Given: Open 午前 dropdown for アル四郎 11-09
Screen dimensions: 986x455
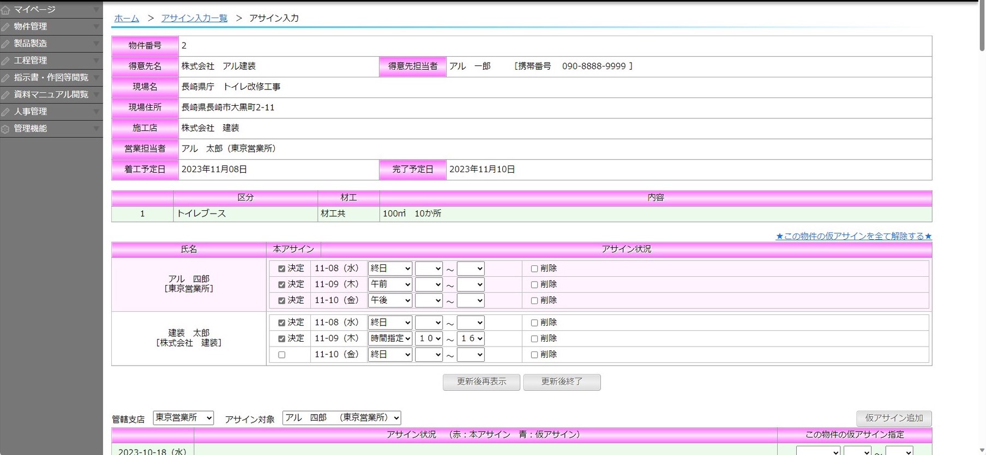Looking at the screenshot, I should 390,284.
